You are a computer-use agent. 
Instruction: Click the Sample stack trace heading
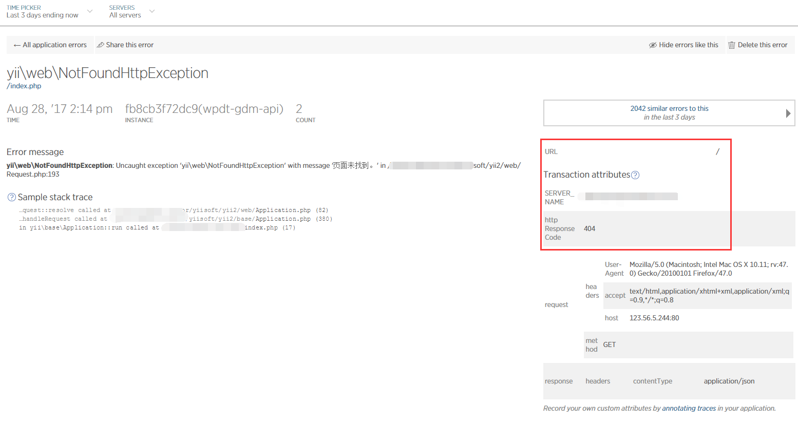(x=55, y=197)
